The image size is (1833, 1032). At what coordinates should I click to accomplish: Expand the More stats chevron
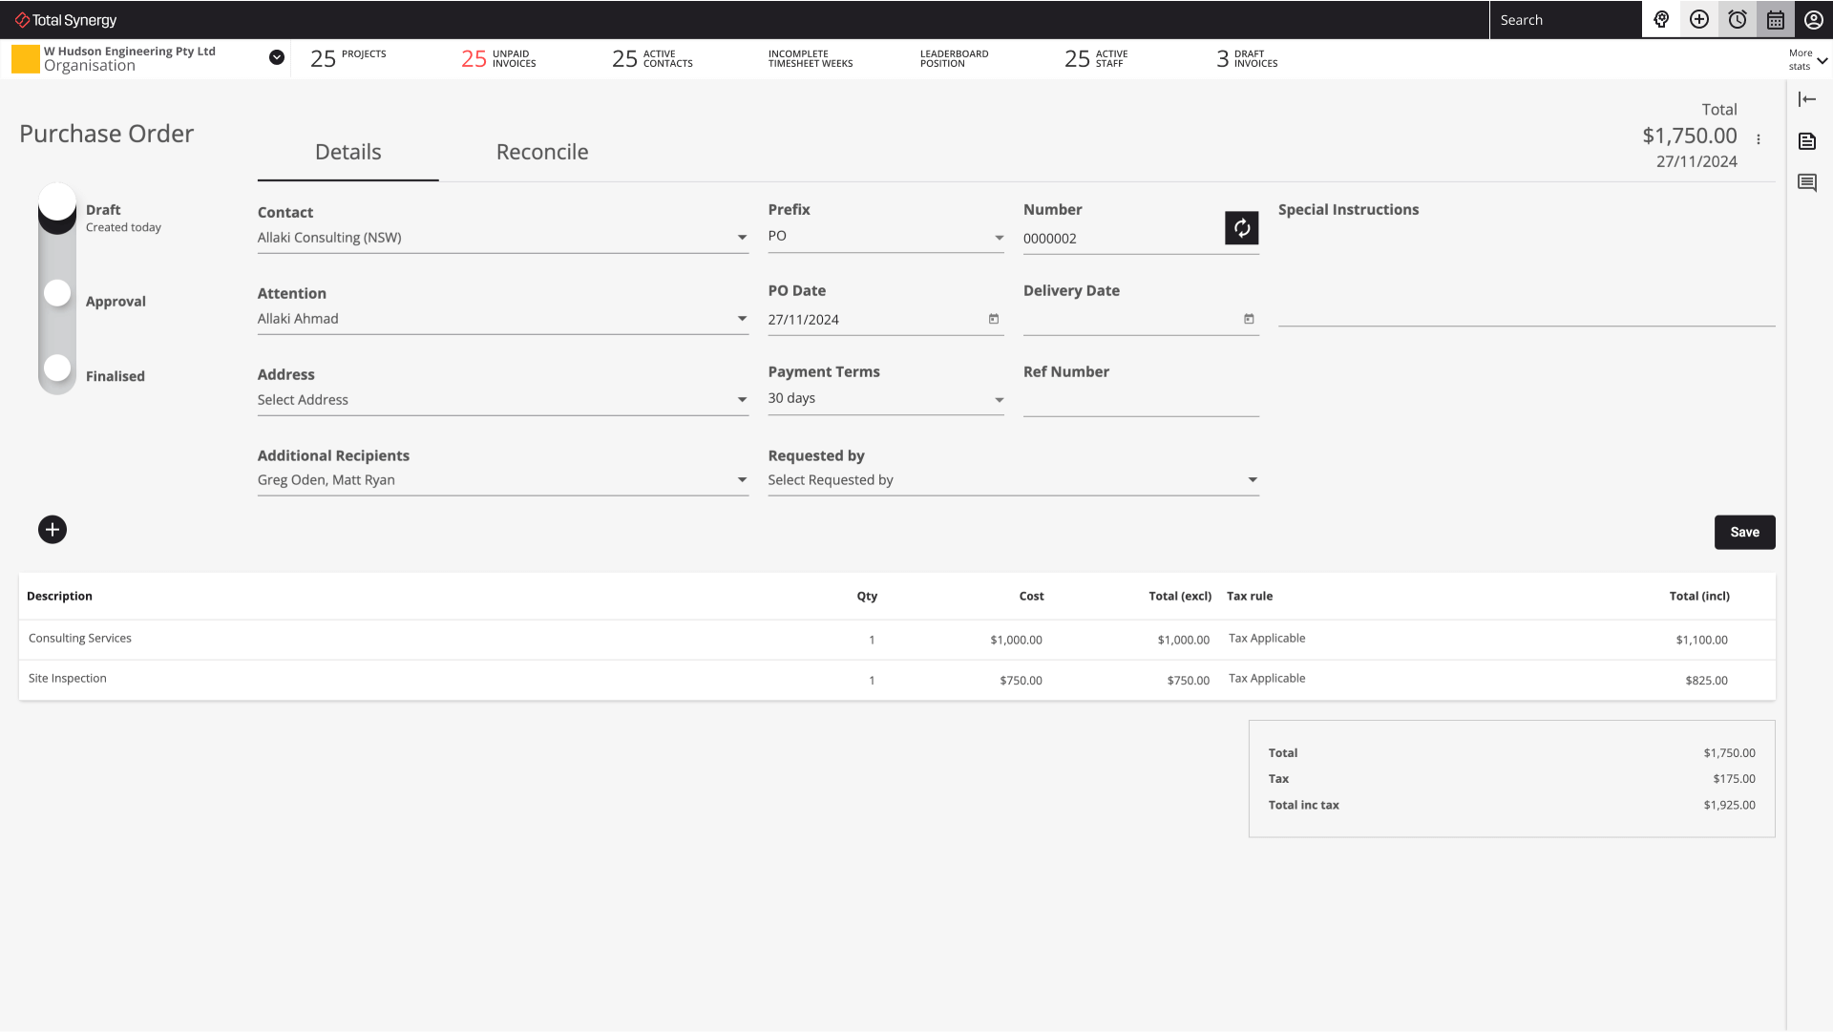click(x=1823, y=59)
